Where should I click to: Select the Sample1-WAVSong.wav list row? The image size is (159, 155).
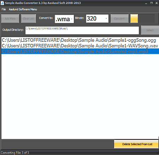click(x=80, y=46)
